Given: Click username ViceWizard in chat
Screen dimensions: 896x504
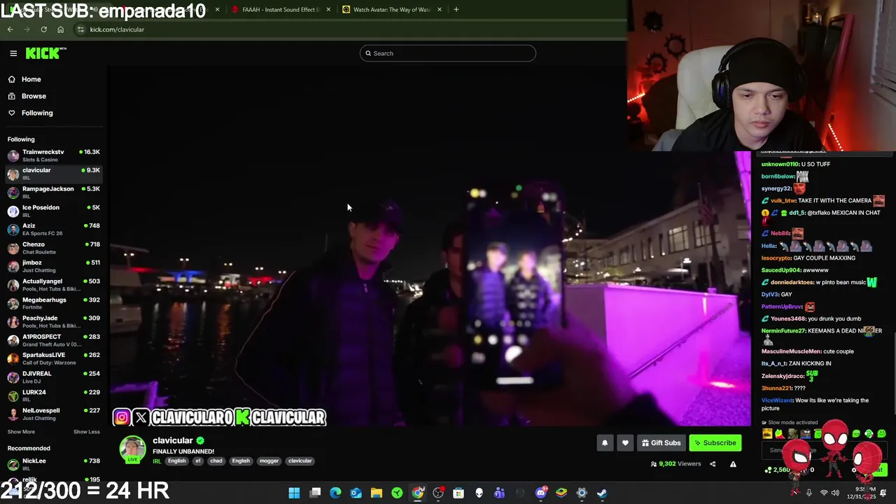Looking at the screenshot, I should (x=777, y=400).
